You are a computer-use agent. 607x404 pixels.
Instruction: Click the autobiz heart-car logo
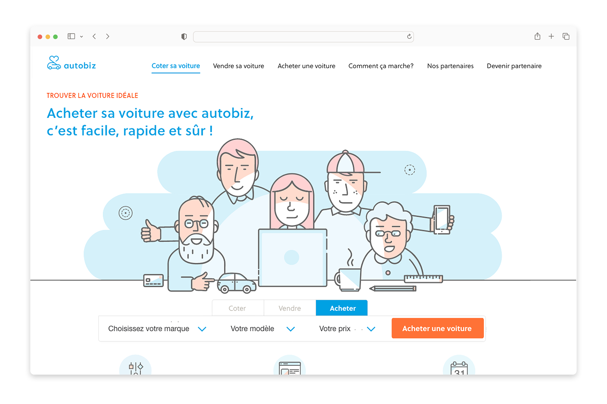[x=54, y=63]
